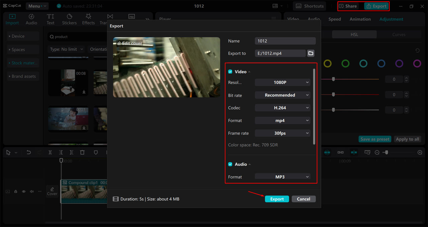Collapse the Audio settings section arrow

pyautogui.click(x=249, y=164)
